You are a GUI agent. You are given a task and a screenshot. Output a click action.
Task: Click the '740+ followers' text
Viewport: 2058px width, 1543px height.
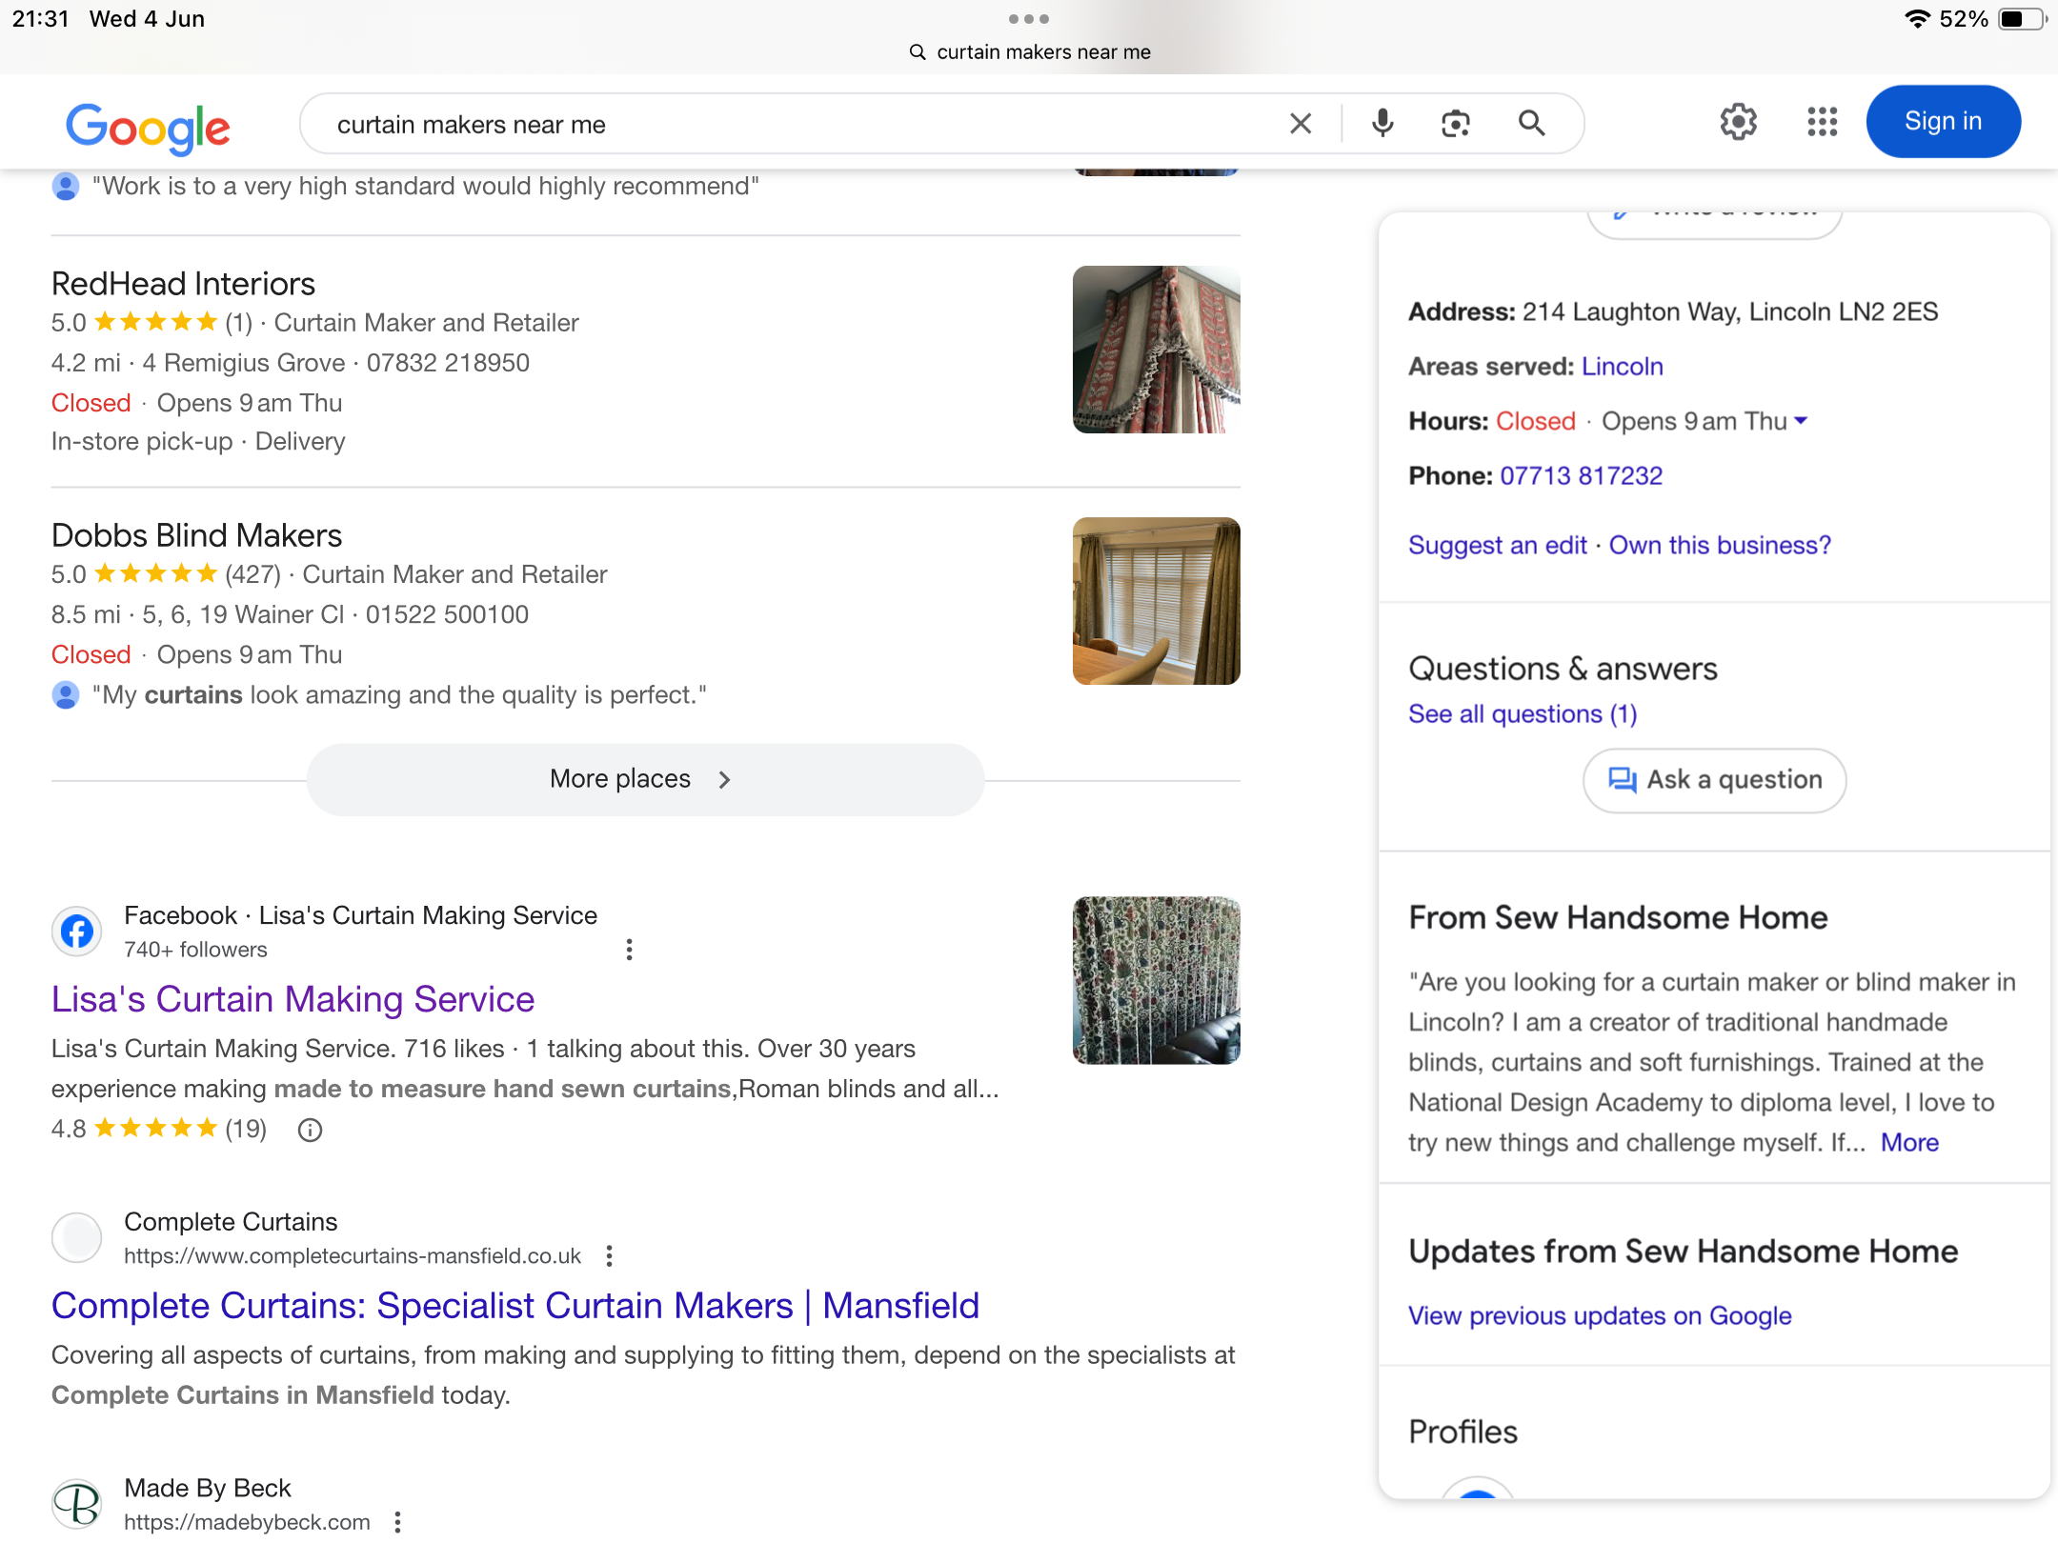pyautogui.click(x=195, y=950)
